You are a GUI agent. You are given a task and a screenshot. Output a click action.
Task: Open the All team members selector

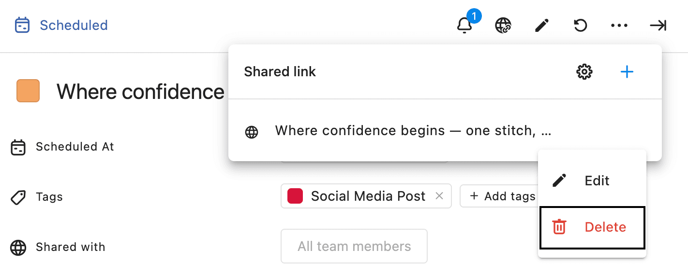[x=354, y=247]
